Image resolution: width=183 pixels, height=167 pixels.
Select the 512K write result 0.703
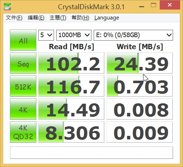click(x=140, y=86)
